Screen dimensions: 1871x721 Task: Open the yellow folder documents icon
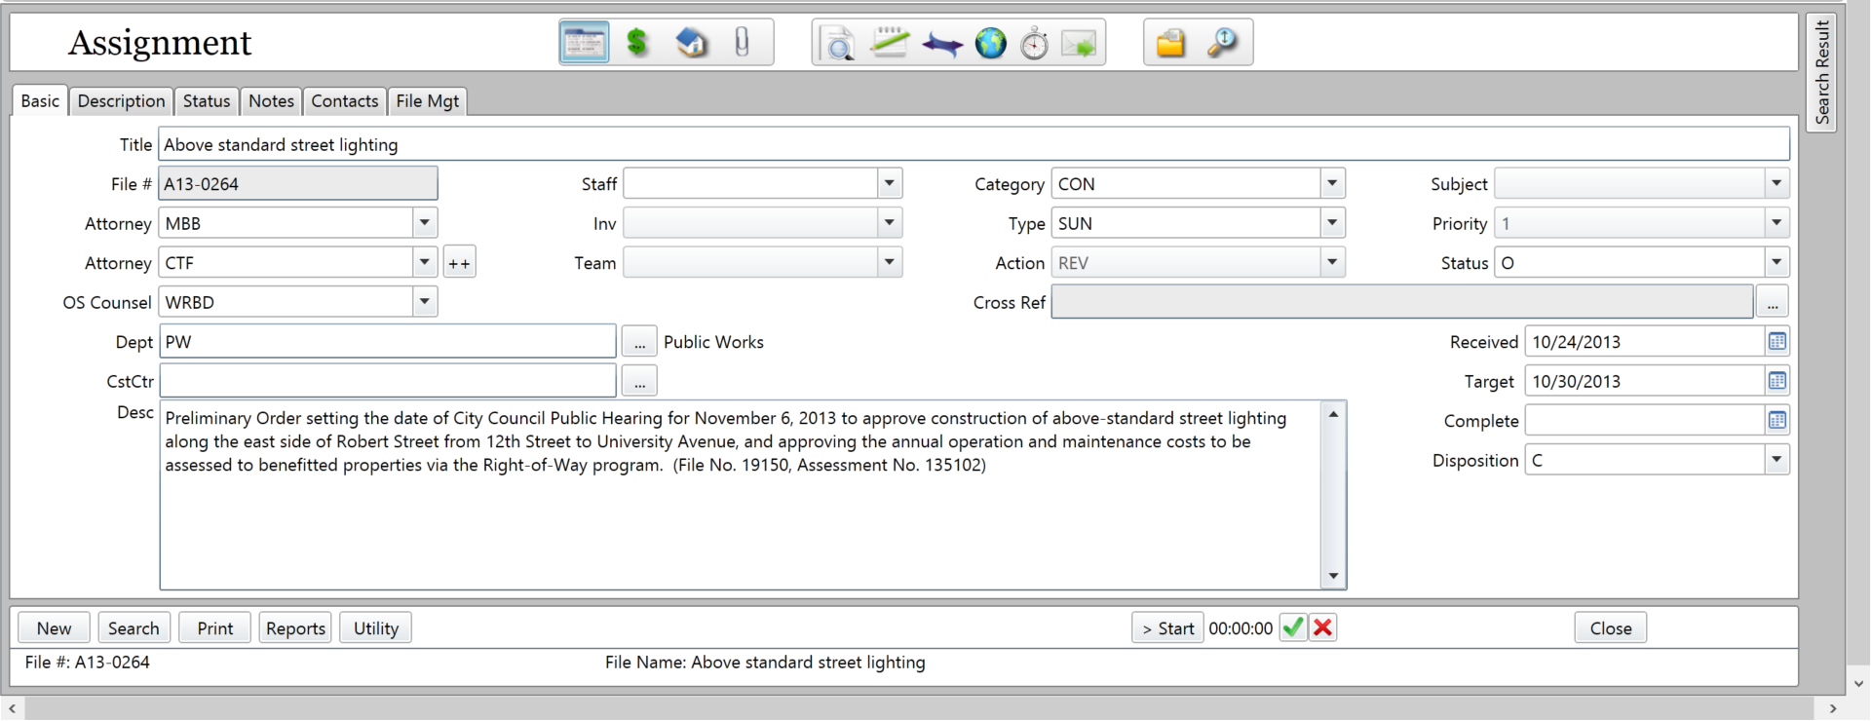[1170, 43]
